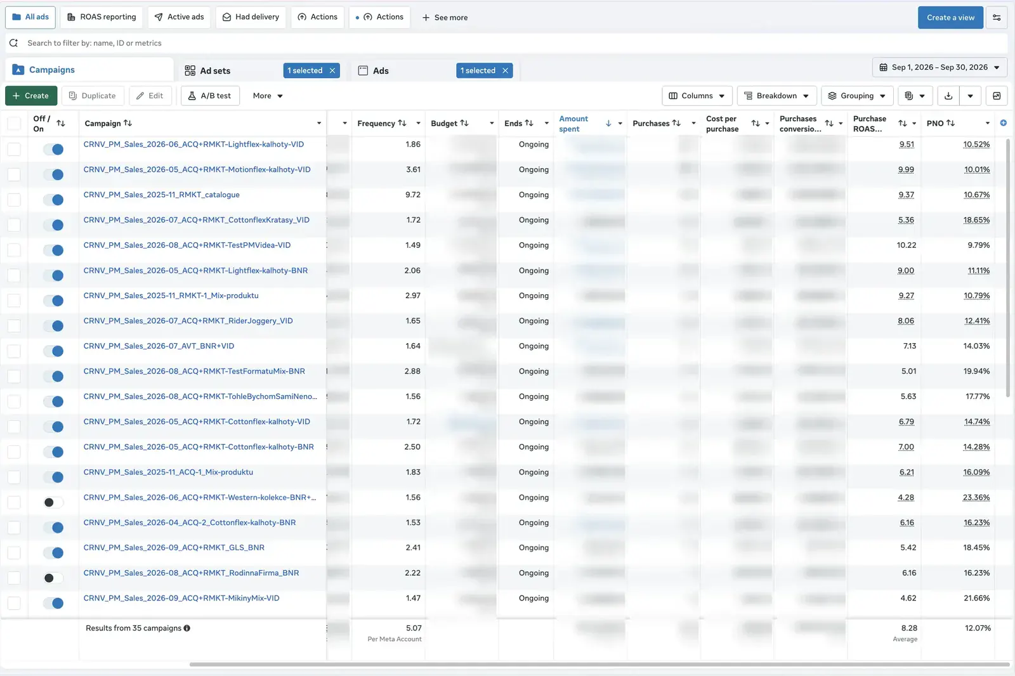Screen dimensions: 1015x676
Task: Switch to ROAS reporting view
Action: point(101,17)
